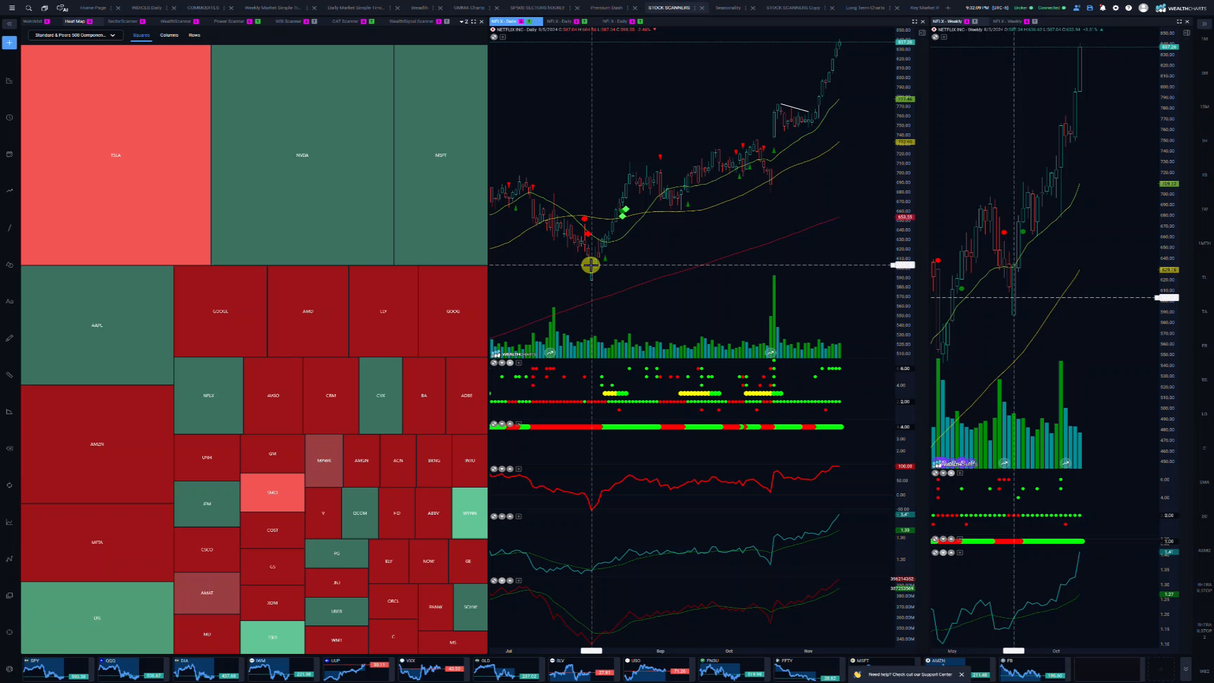This screenshot has width=1214, height=683.
Task: Hide indicators via eye icon on NFLX Daily chart
Action: click(494, 37)
